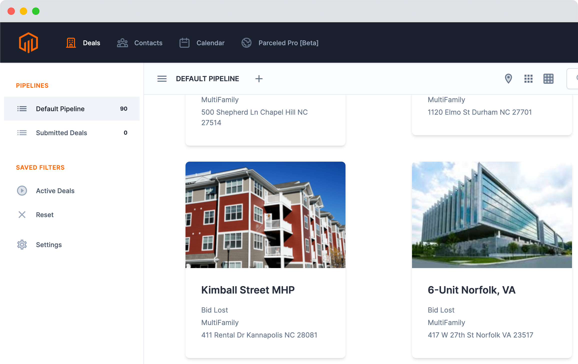
Task: Expand the Submitted Deals list
Action: (x=61, y=133)
